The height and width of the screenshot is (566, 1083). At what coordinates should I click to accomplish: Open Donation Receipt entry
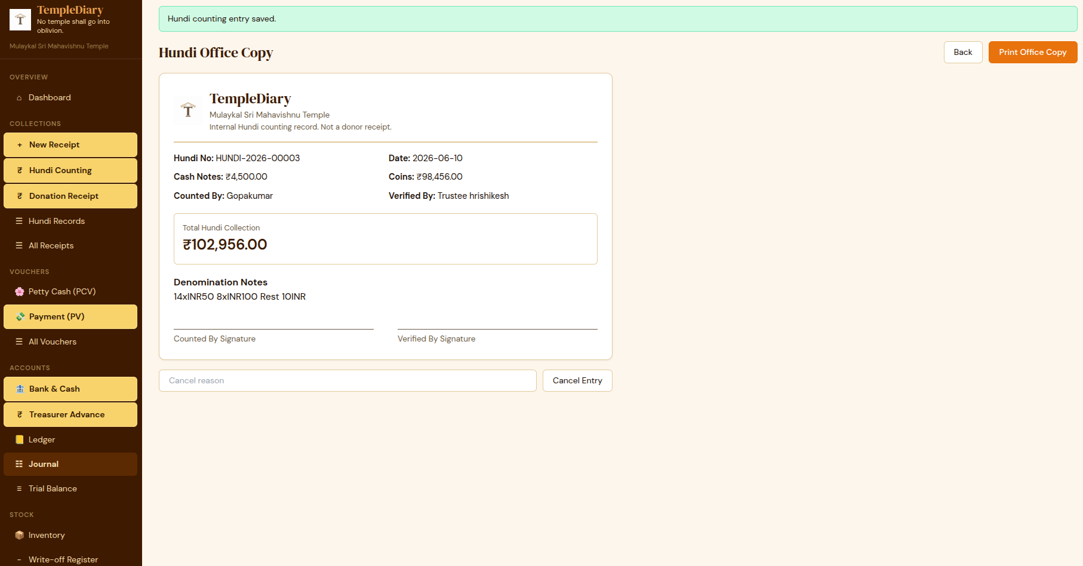(x=70, y=196)
